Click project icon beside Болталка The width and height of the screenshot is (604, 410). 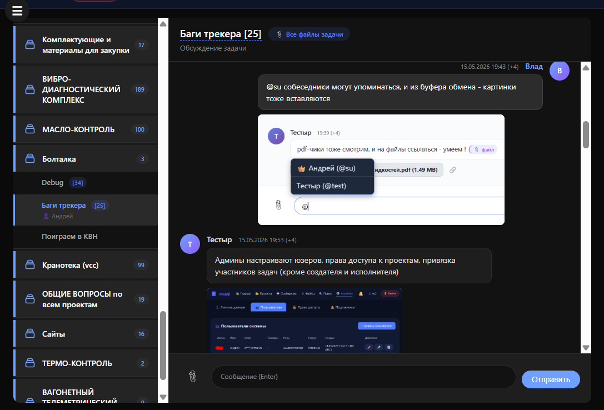point(30,158)
